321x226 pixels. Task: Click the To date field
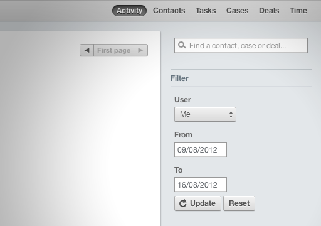(x=201, y=185)
